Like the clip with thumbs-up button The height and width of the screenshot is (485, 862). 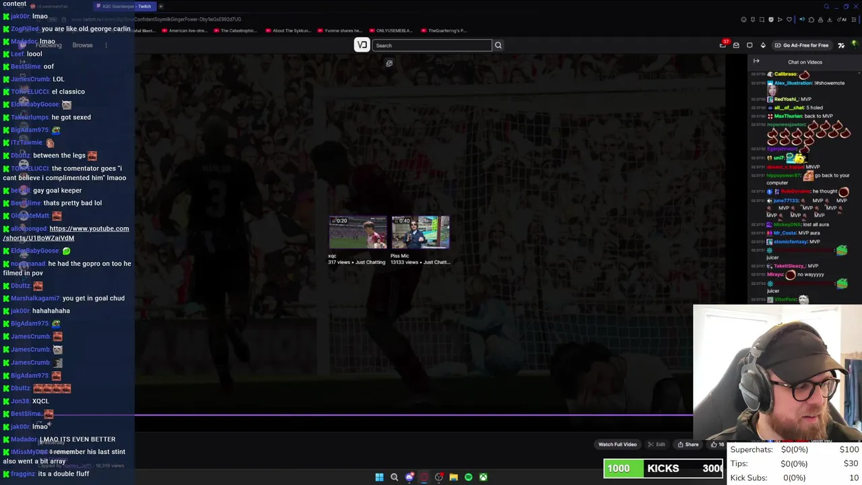point(717,445)
